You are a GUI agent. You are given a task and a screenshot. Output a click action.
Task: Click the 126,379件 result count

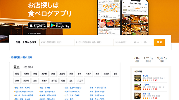click(28, 67)
